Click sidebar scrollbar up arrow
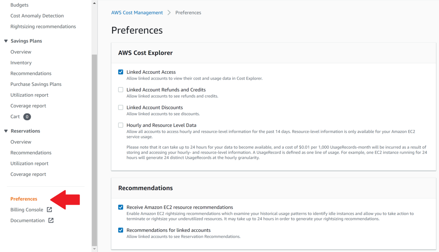The width and height of the screenshot is (439, 252). [x=94, y=3]
